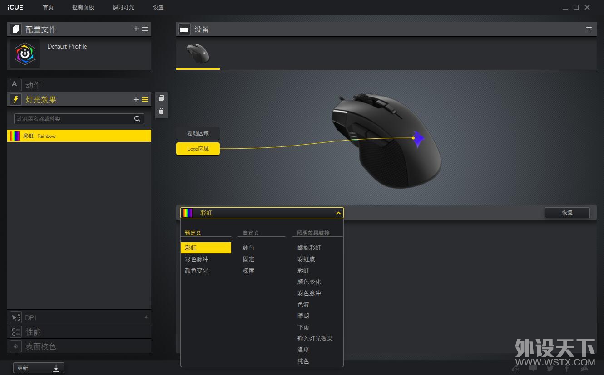604x375 pixels.
Task: Choose 颜色变化 under lighting link column
Action: pos(309,282)
